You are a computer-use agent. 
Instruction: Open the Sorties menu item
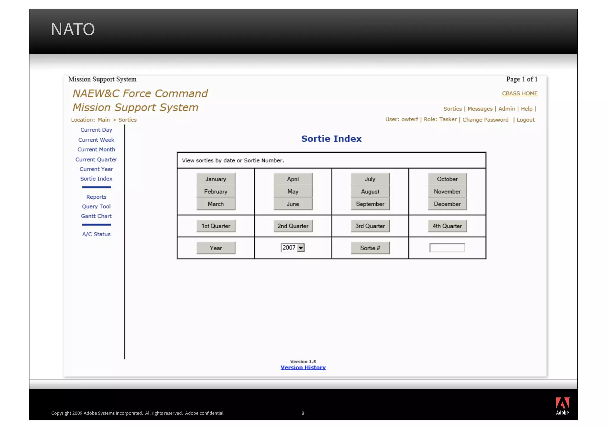(x=452, y=109)
